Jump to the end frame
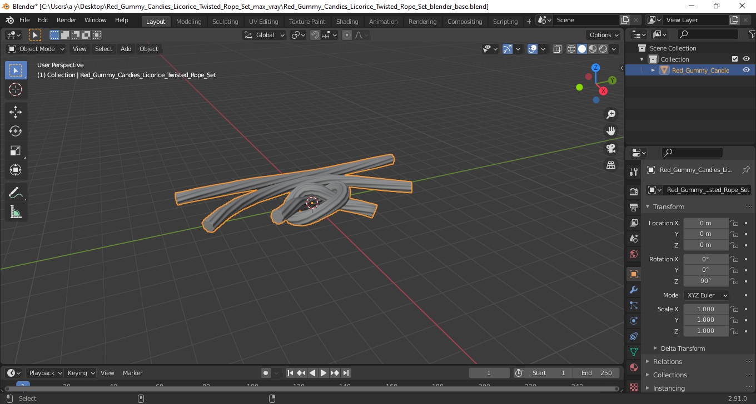The width and height of the screenshot is (756, 404). pos(346,373)
